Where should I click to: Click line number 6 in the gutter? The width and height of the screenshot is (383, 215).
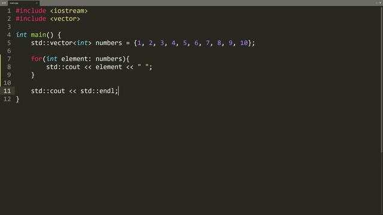[x=9, y=51]
